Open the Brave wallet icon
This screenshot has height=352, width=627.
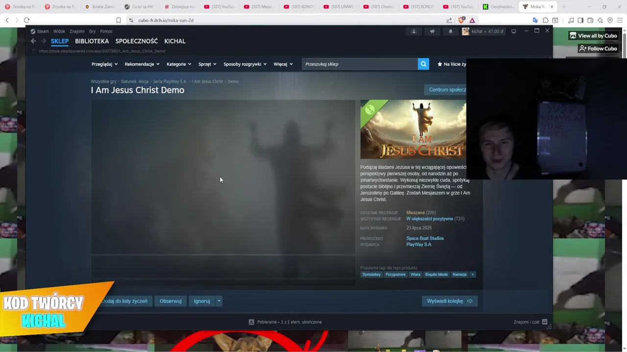590,20
